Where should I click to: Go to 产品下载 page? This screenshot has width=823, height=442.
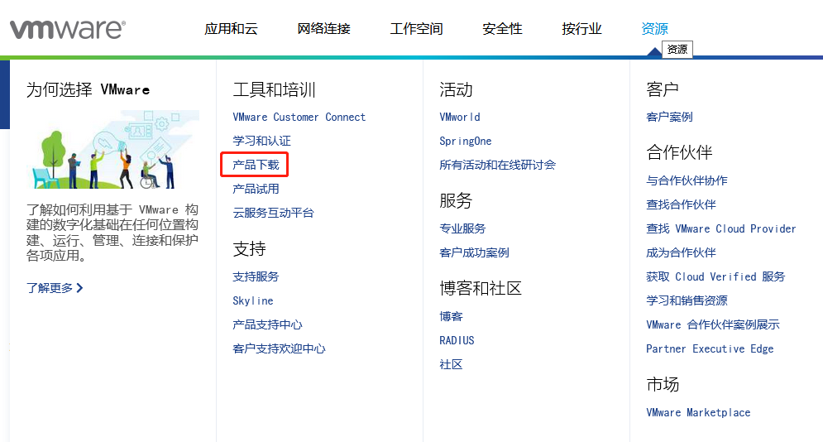coord(256,165)
